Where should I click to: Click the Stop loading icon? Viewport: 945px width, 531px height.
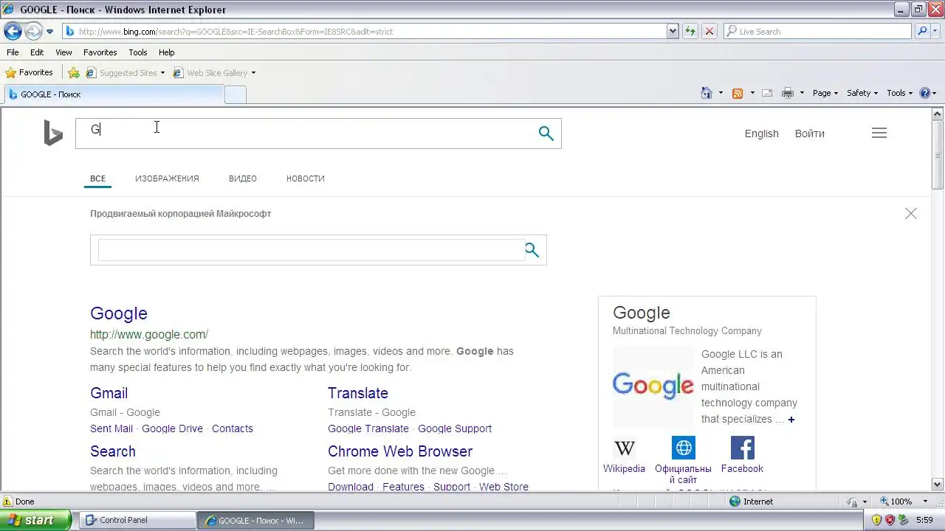tap(709, 31)
